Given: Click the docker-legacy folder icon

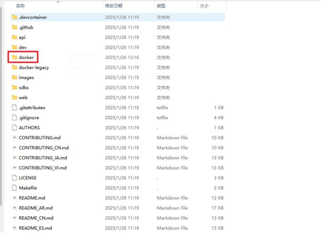Looking at the screenshot, I should click(15, 68).
